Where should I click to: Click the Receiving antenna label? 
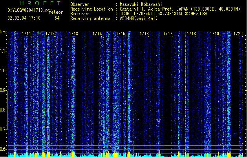(90, 18)
